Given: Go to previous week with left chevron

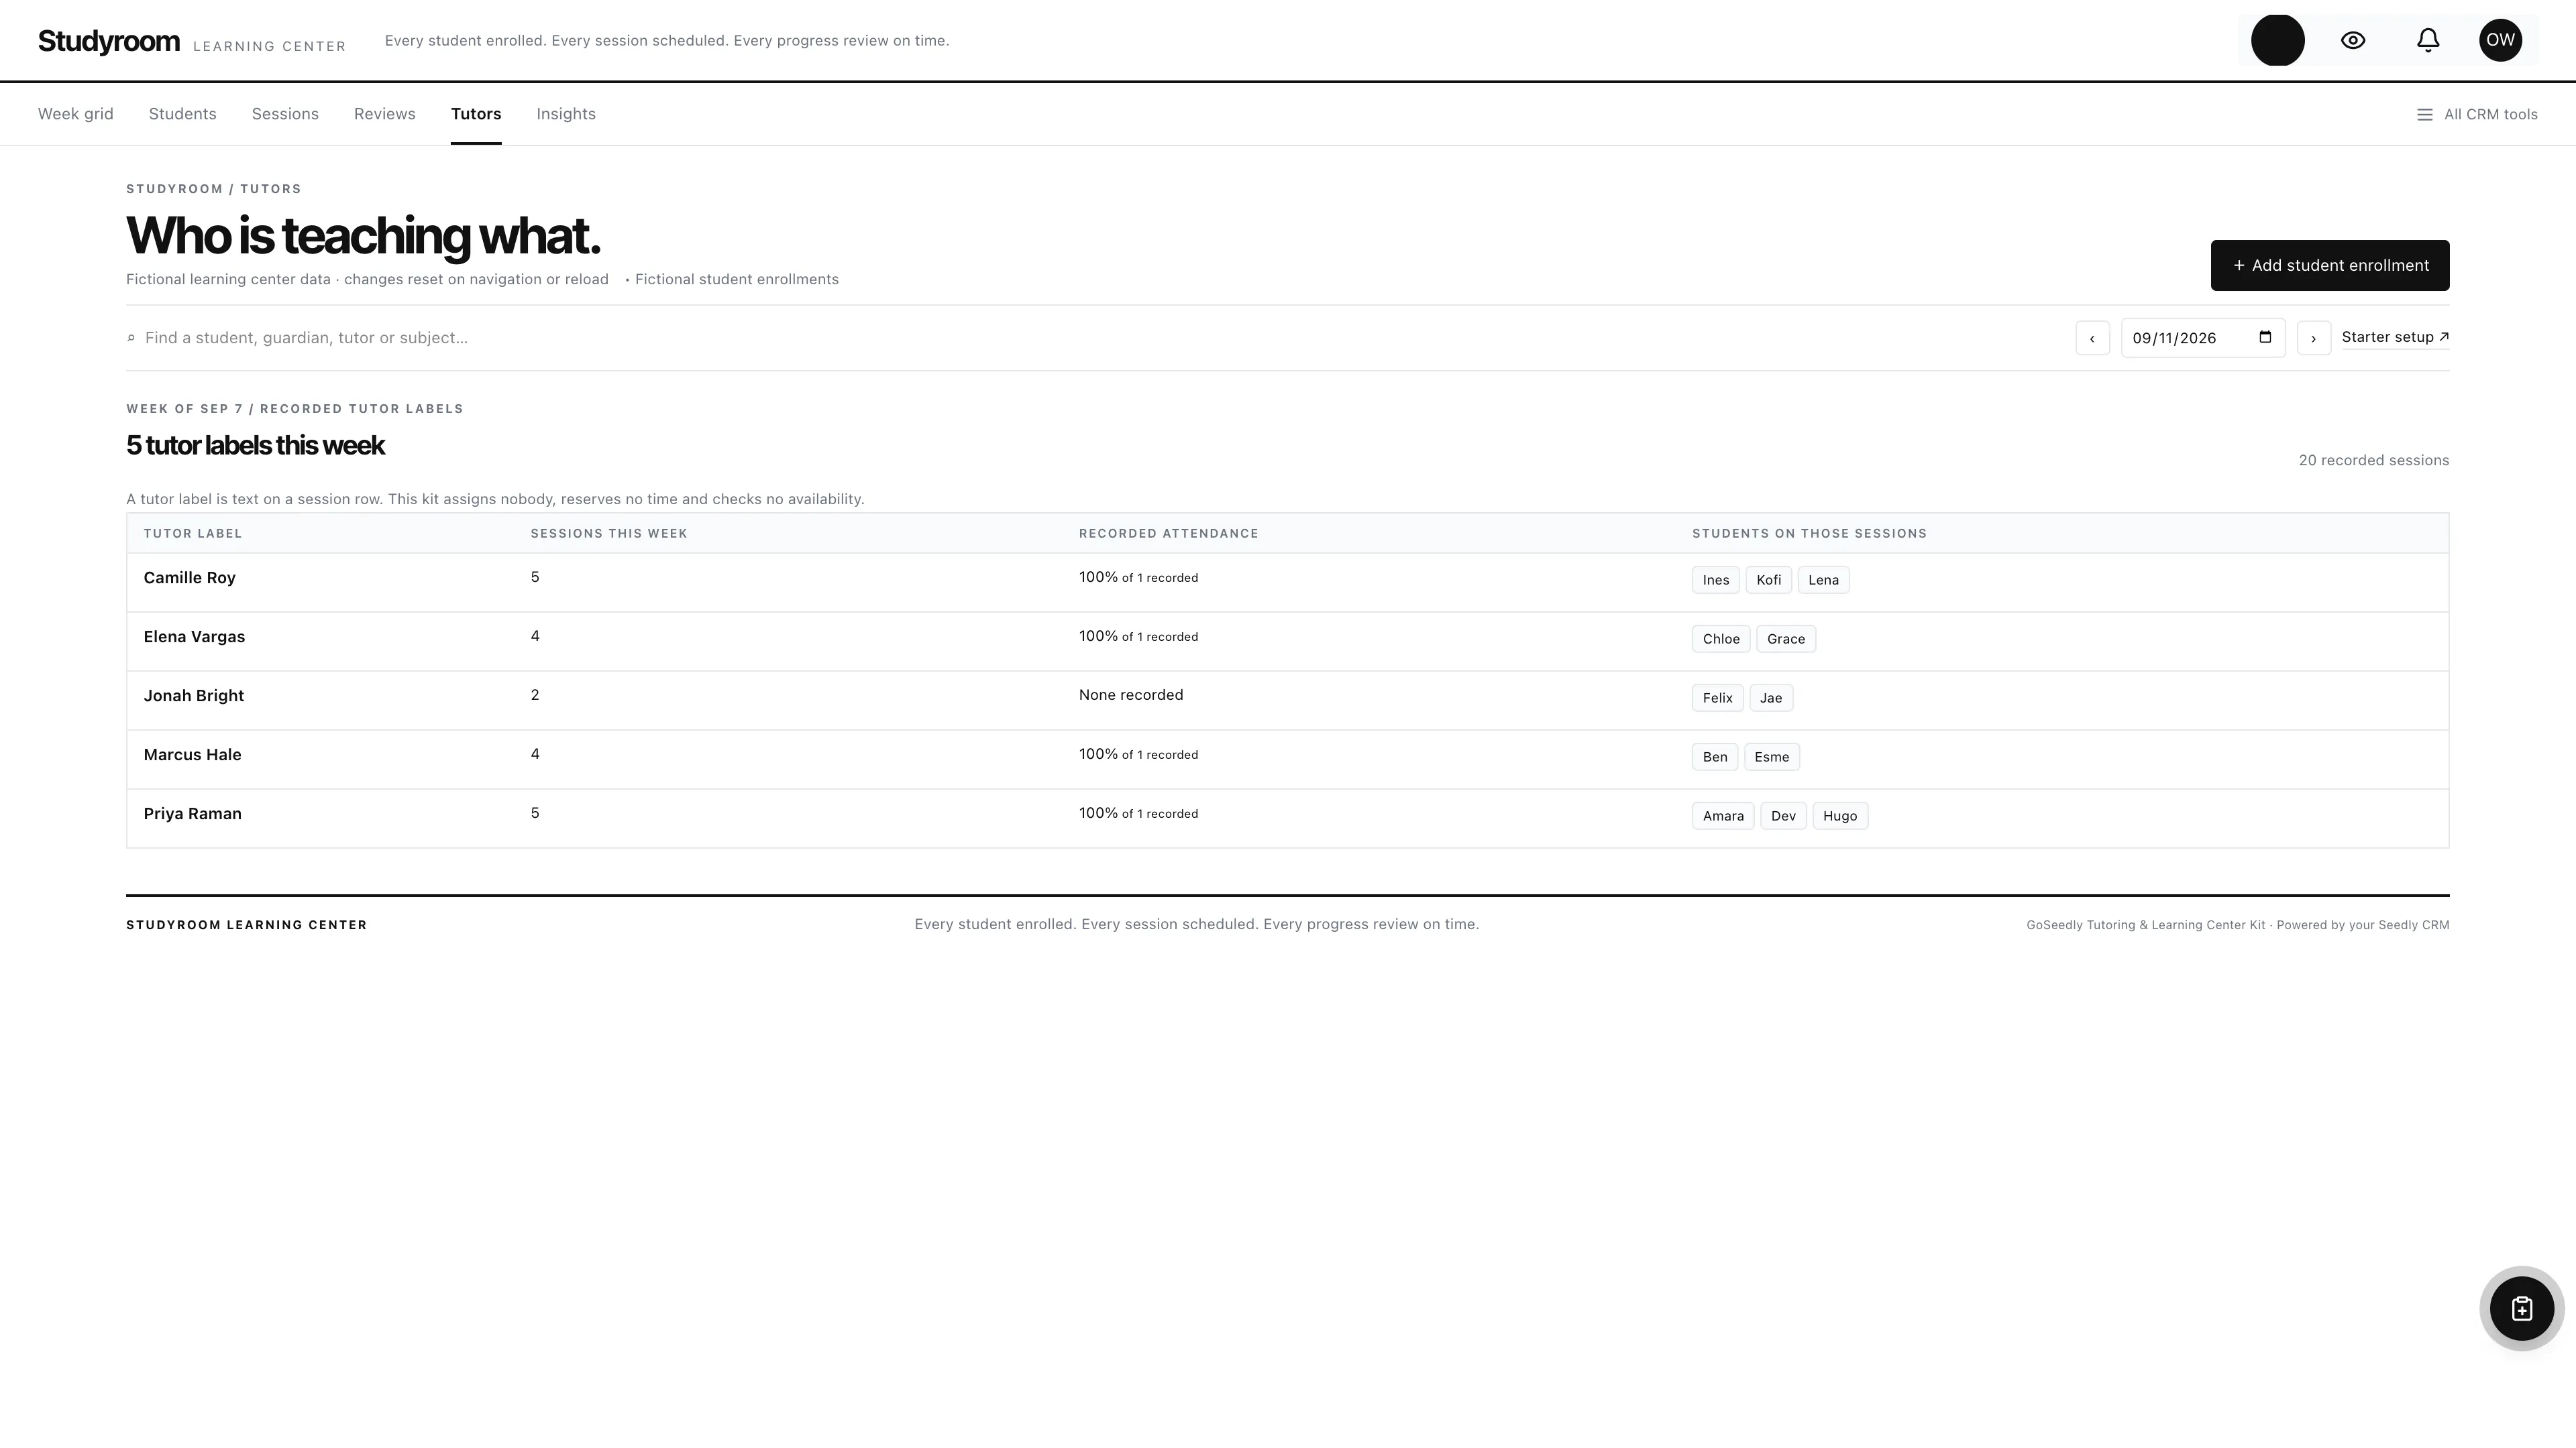Looking at the screenshot, I should (2092, 338).
